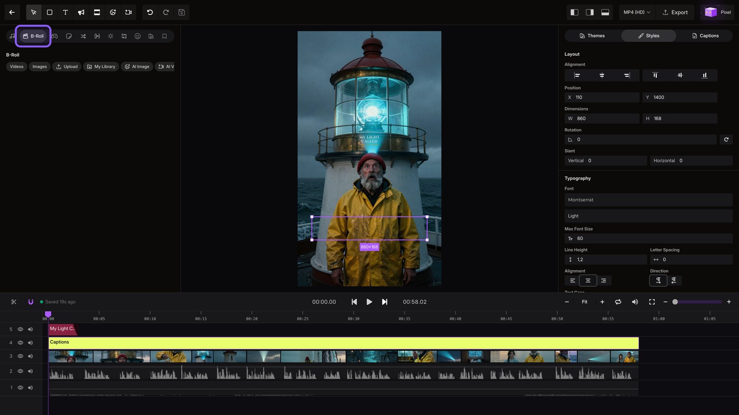This screenshot has width=739, height=415.
Task: Switch to the Captions tab
Action: pyautogui.click(x=705, y=36)
